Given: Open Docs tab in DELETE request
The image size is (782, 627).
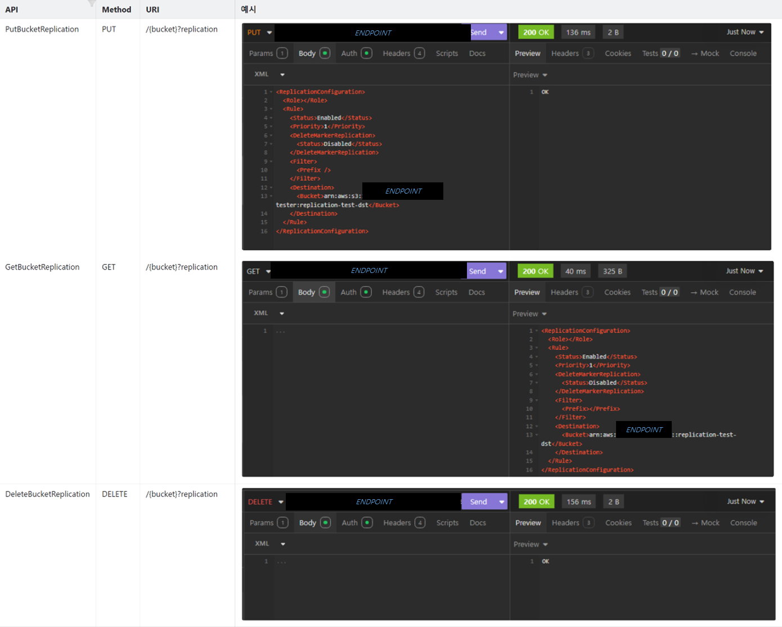Looking at the screenshot, I should 478,522.
